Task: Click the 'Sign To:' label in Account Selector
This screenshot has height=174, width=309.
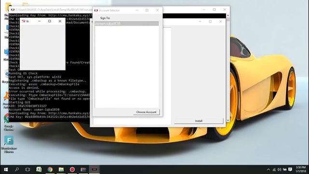Action: pos(105,18)
